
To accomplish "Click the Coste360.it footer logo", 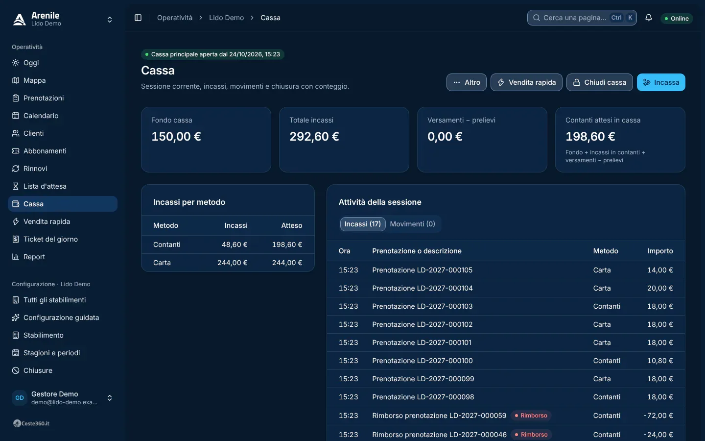I will (x=31, y=423).
